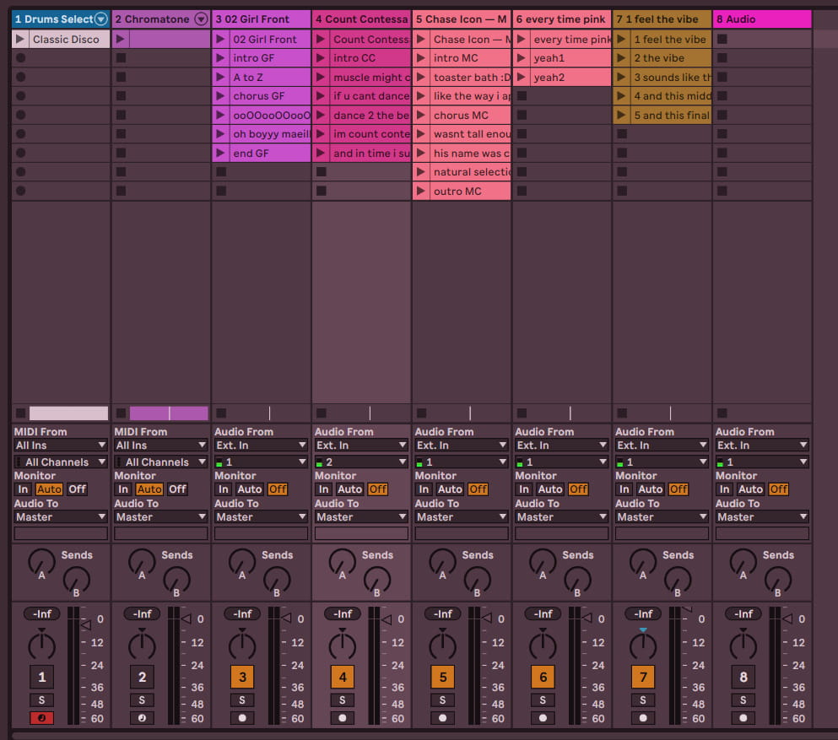Image resolution: width=838 pixels, height=740 pixels.
Task: Launch the Classic Disco clip
Action: tap(20, 39)
